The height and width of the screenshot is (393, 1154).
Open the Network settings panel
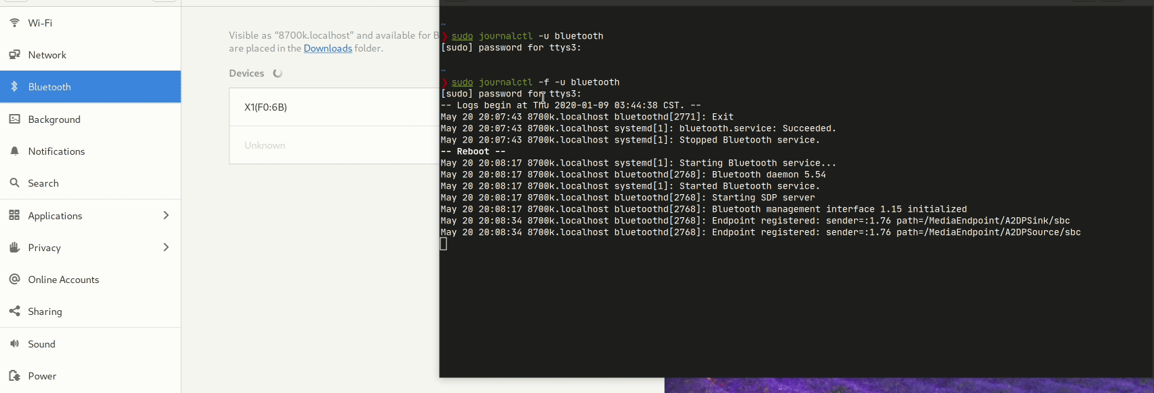[x=90, y=55]
